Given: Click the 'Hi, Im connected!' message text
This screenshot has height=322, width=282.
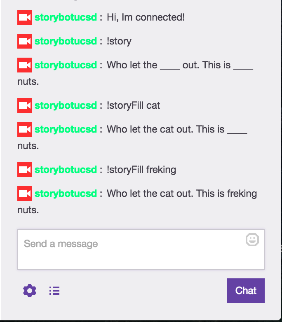Looking at the screenshot, I should [x=146, y=17].
